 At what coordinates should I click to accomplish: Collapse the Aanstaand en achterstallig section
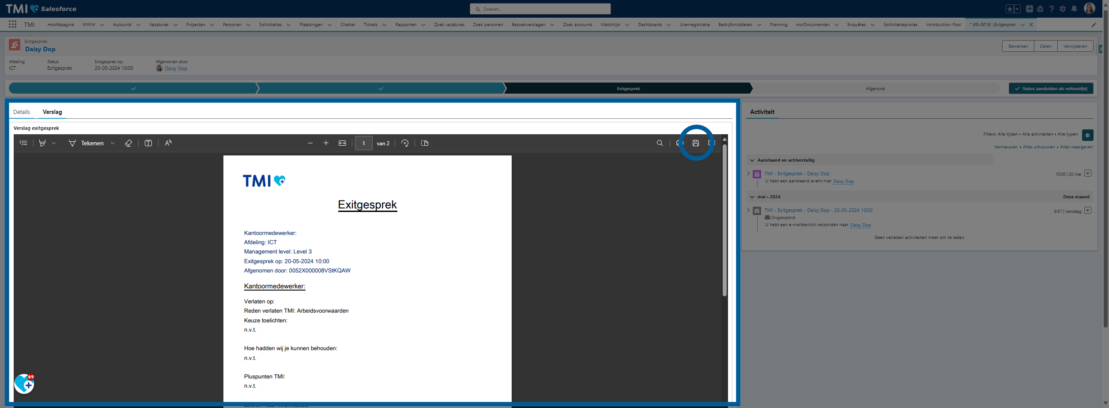(752, 160)
